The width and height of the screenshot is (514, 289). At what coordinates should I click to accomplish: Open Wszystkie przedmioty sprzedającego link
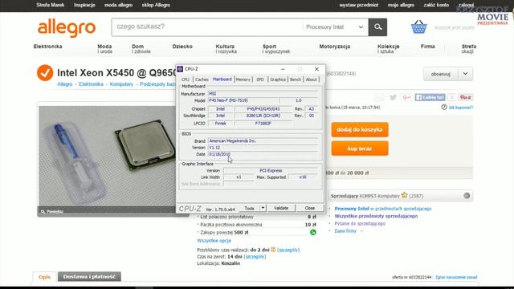point(376,216)
